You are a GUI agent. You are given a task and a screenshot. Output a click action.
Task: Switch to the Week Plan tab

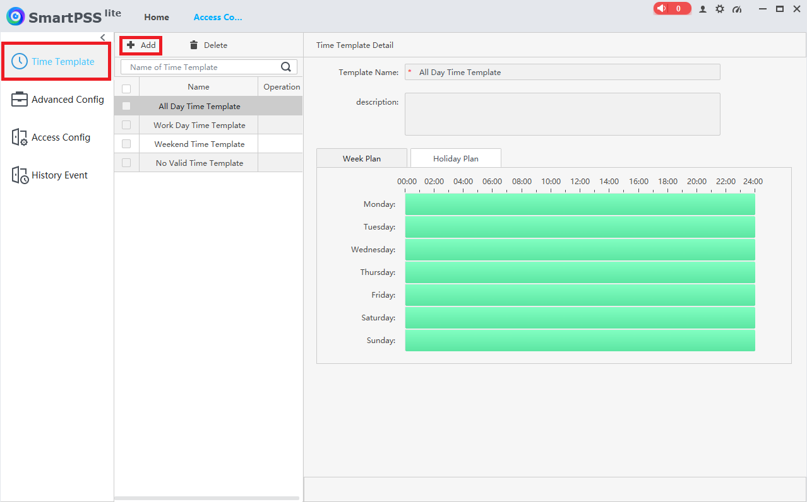coord(362,158)
